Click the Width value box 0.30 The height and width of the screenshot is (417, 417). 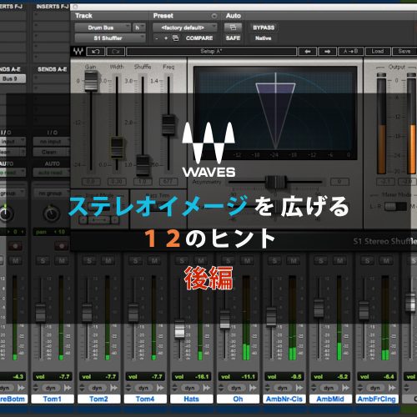(117, 182)
